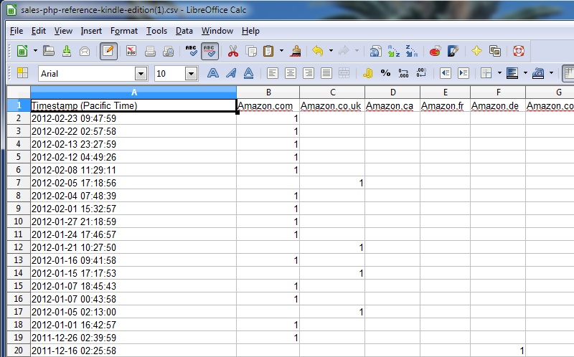Click the New Spreadsheet icon
This screenshot has width=574, height=357.
click(22, 51)
